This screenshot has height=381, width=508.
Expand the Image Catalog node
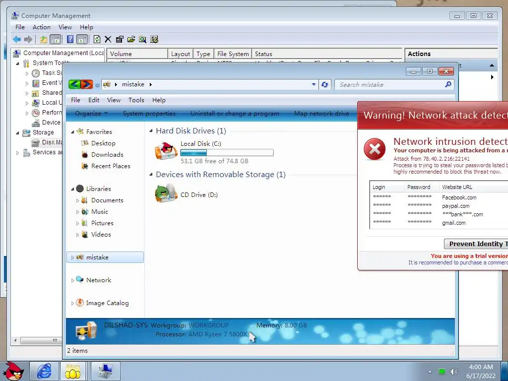[x=72, y=303]
